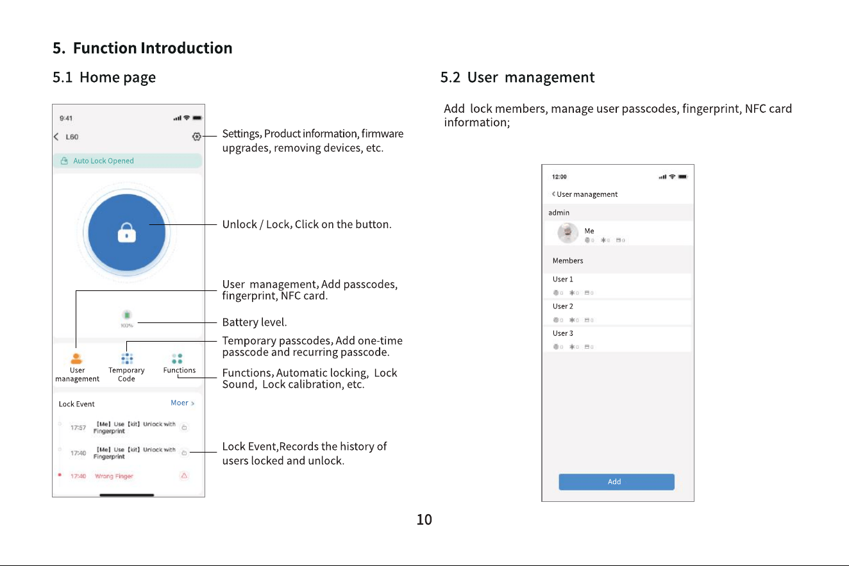Click the "Members" section header
The image size is (849, 566).
568,261
